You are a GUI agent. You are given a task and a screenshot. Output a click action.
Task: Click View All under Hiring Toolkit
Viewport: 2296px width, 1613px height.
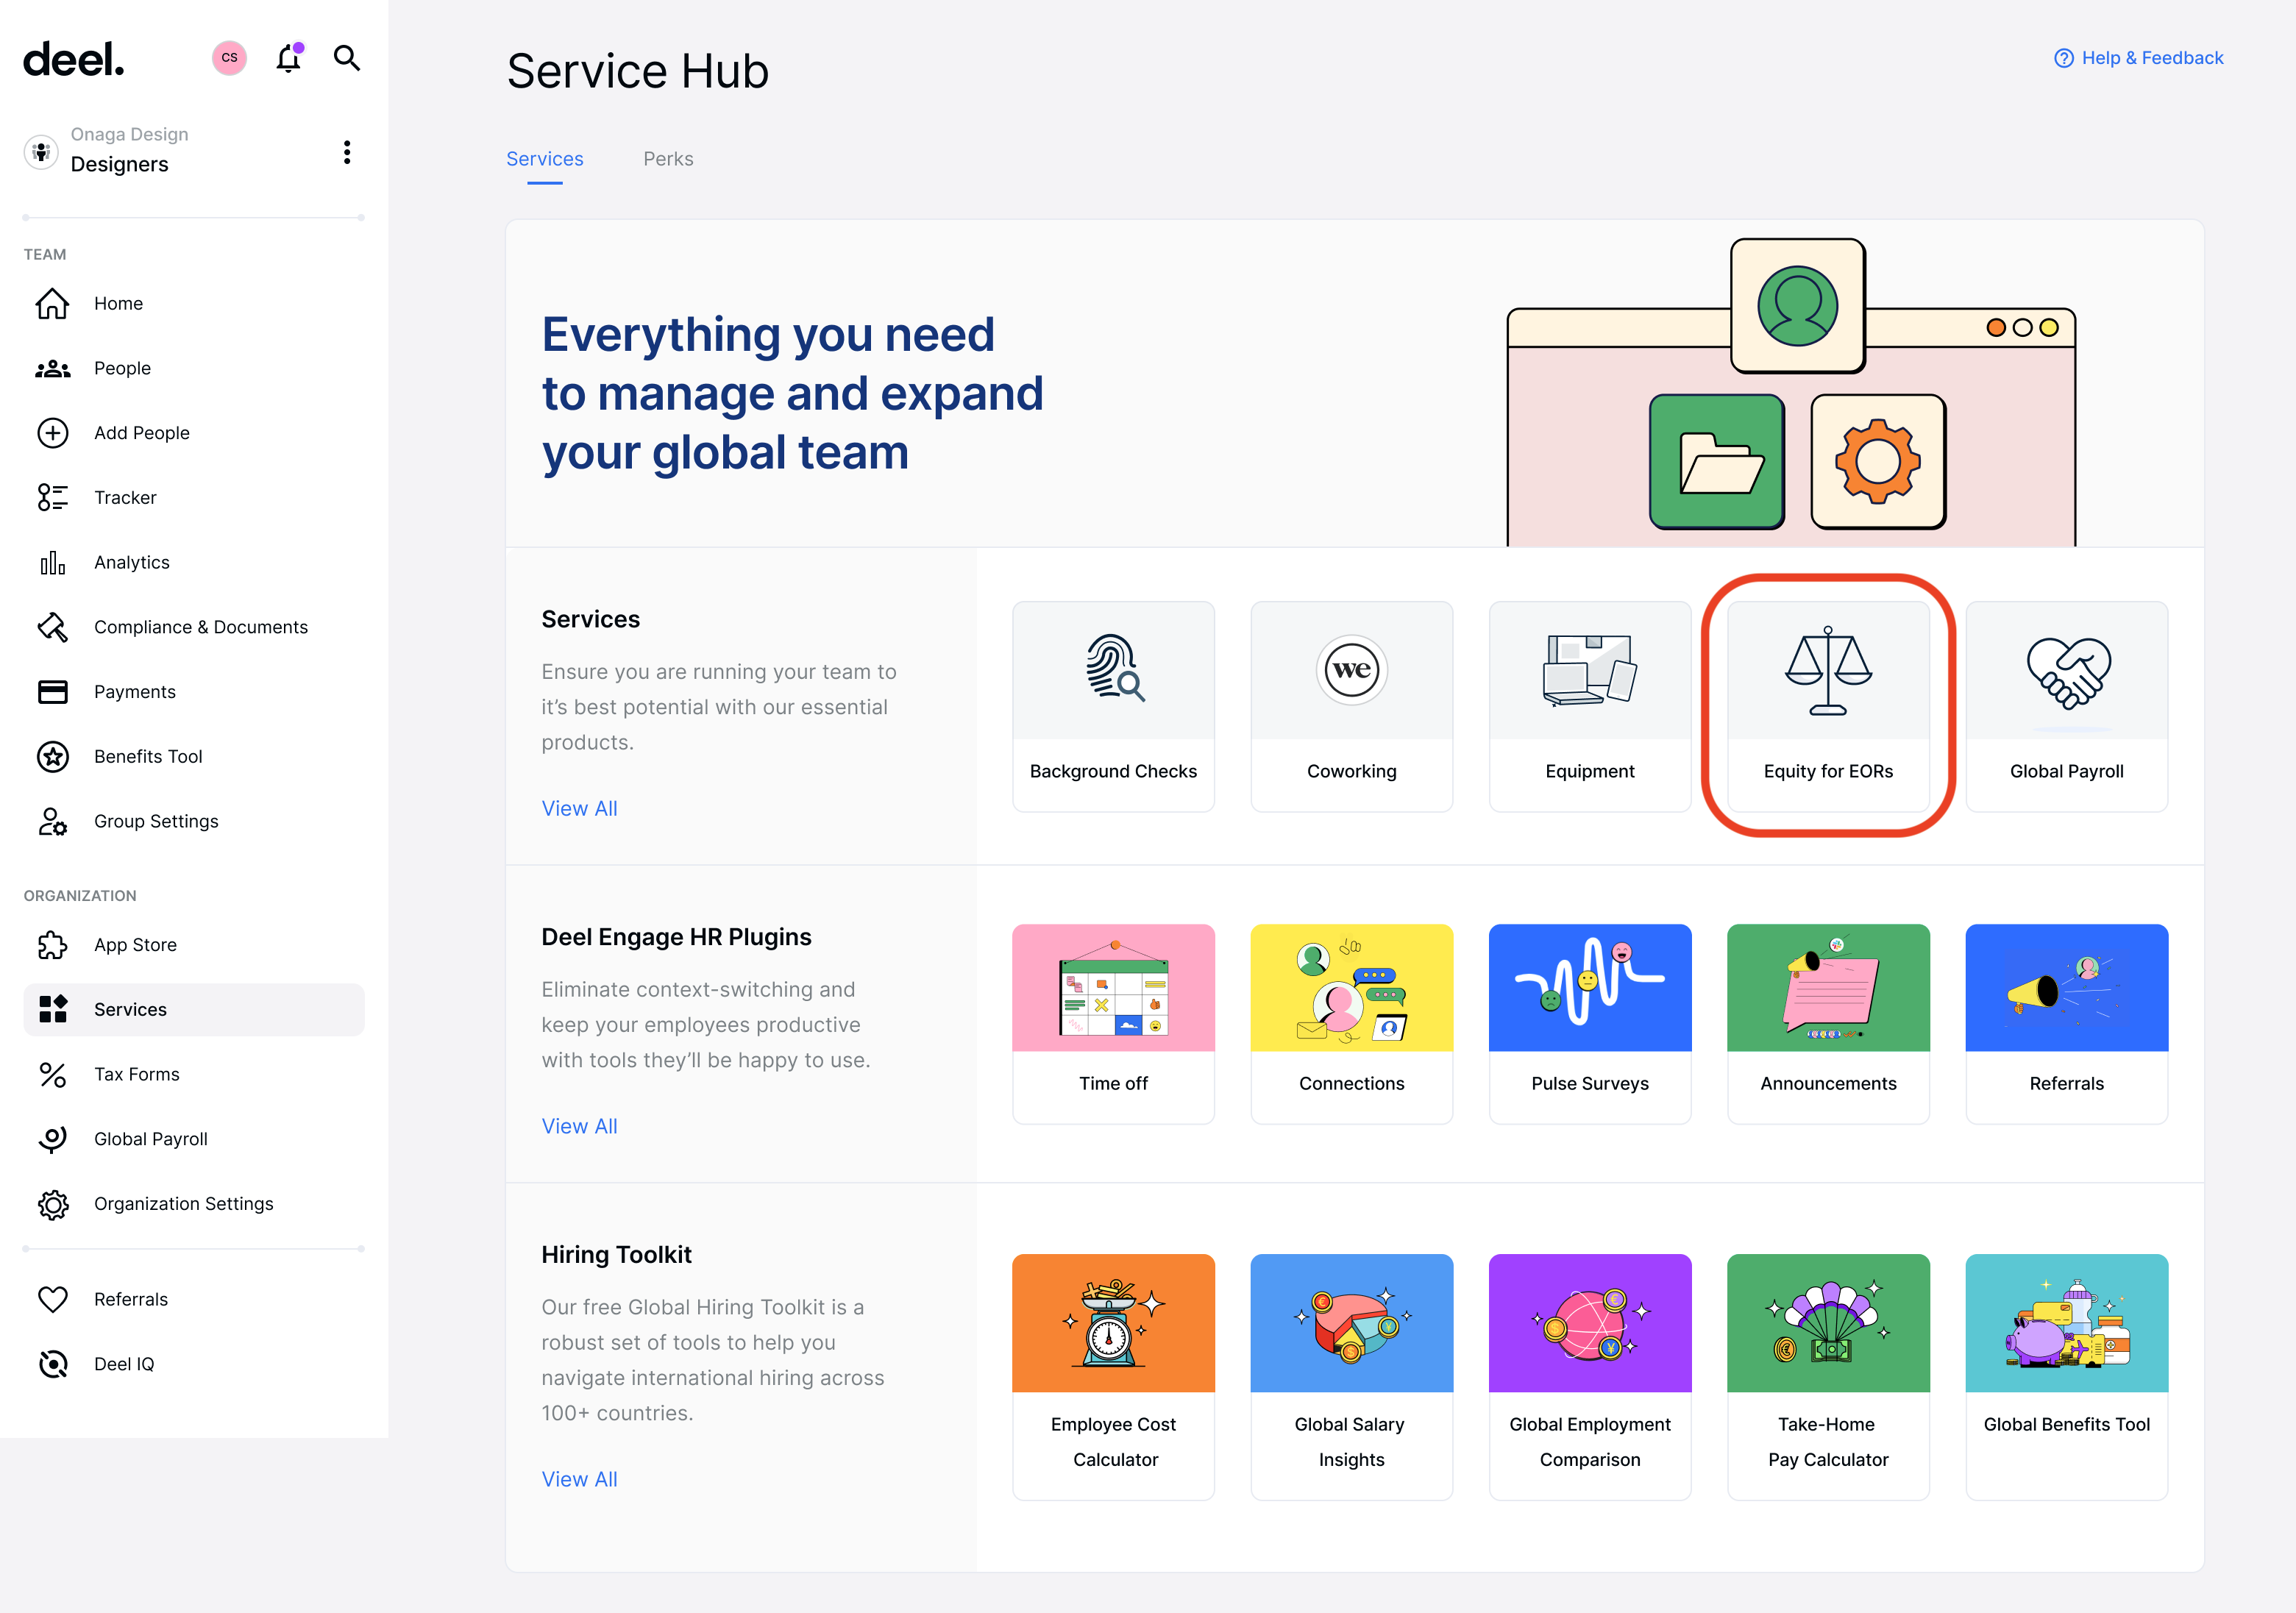pos(579,1479)
